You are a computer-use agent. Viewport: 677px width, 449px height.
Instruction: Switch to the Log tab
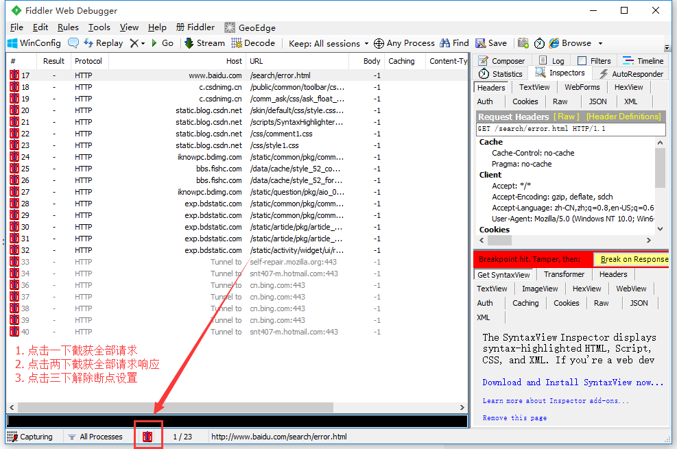pyautogui.click(x=551, y=61)
